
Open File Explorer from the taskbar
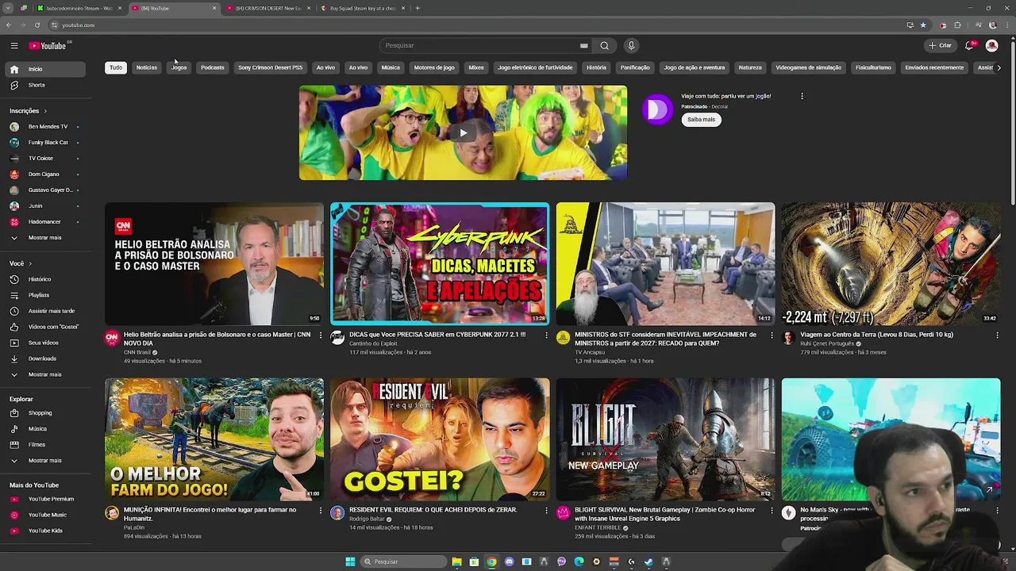456,561
